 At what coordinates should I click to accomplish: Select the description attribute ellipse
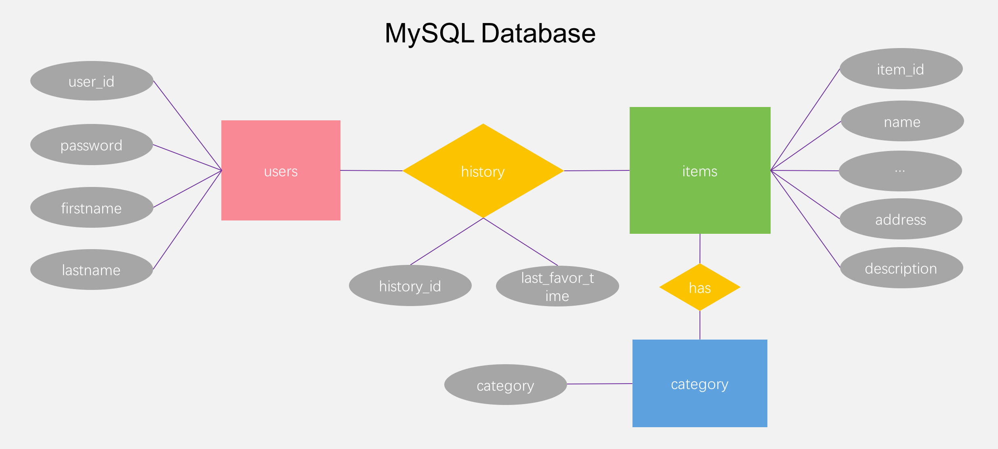click(901, 268)
